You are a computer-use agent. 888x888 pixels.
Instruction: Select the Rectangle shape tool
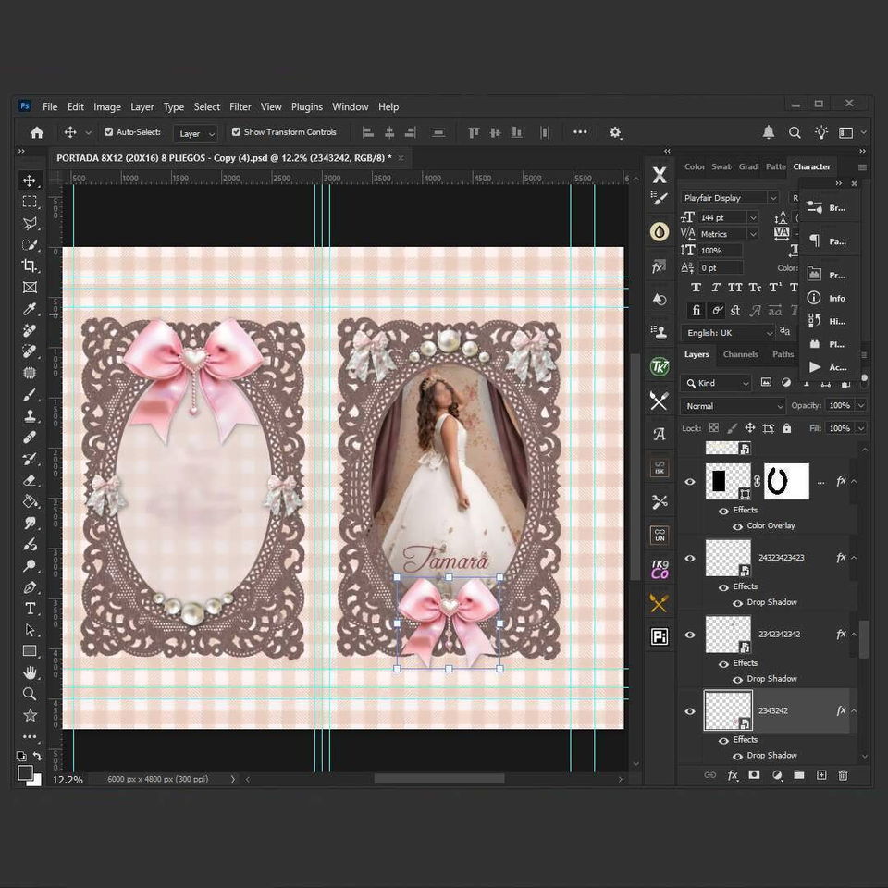pos(30,651)
